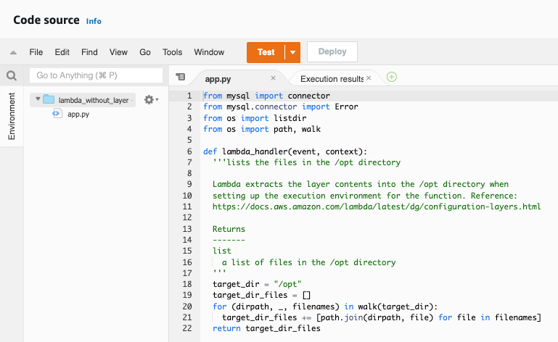This screenshot has height=342, width=558.
Task: Toggle the Environment side panel tab
Action: point(12,116)
